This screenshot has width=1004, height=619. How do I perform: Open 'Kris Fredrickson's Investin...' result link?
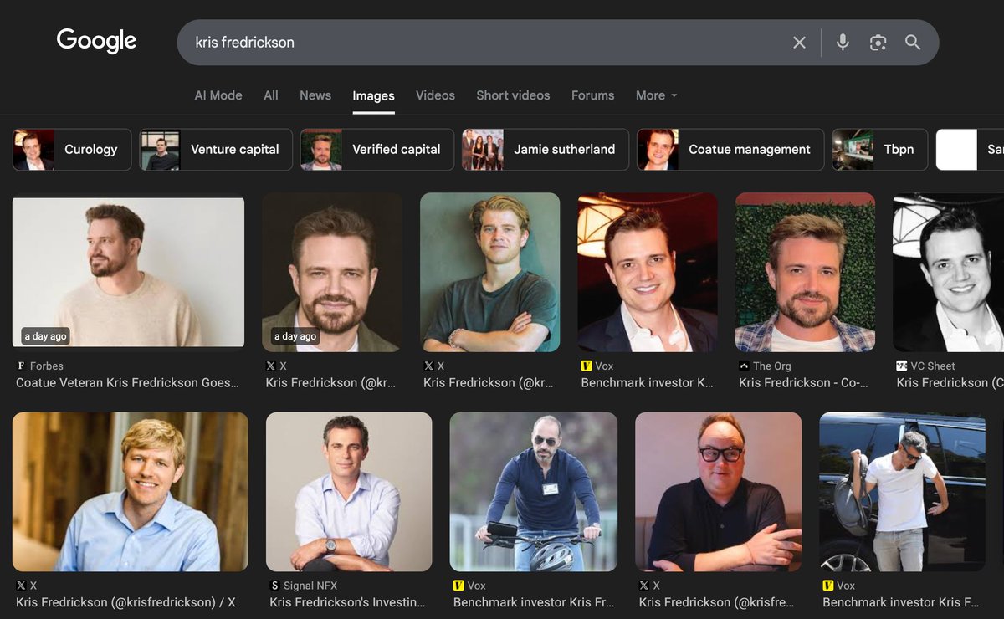click(347, 602)
